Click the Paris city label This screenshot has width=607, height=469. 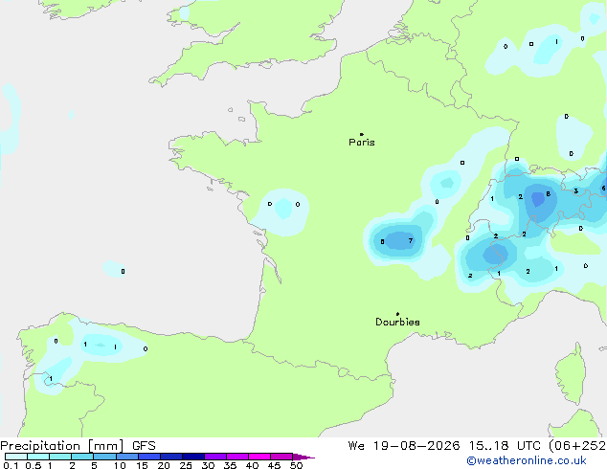[362, 143]
